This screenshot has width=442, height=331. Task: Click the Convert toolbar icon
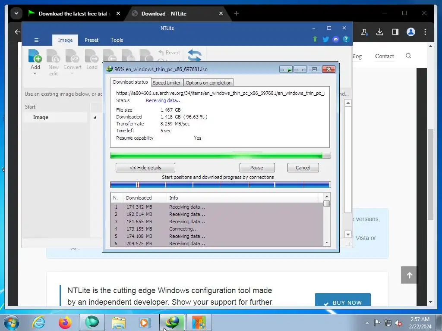tap(73, 59)
